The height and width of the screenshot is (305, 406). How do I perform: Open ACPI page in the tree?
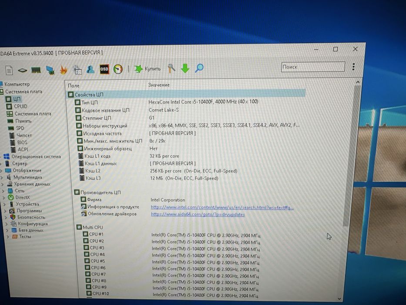(x=23, y=149)
